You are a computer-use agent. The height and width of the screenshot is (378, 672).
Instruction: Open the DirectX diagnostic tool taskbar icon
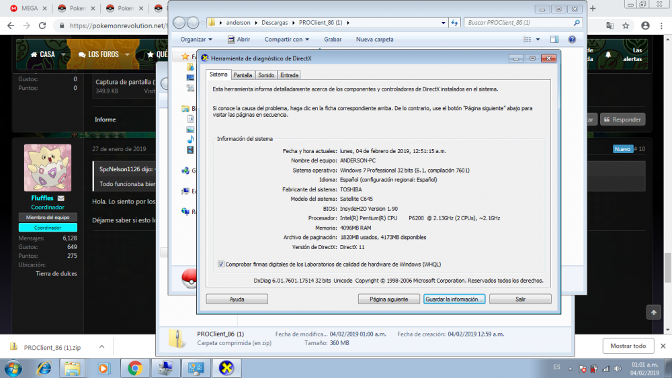click(226, 368)
